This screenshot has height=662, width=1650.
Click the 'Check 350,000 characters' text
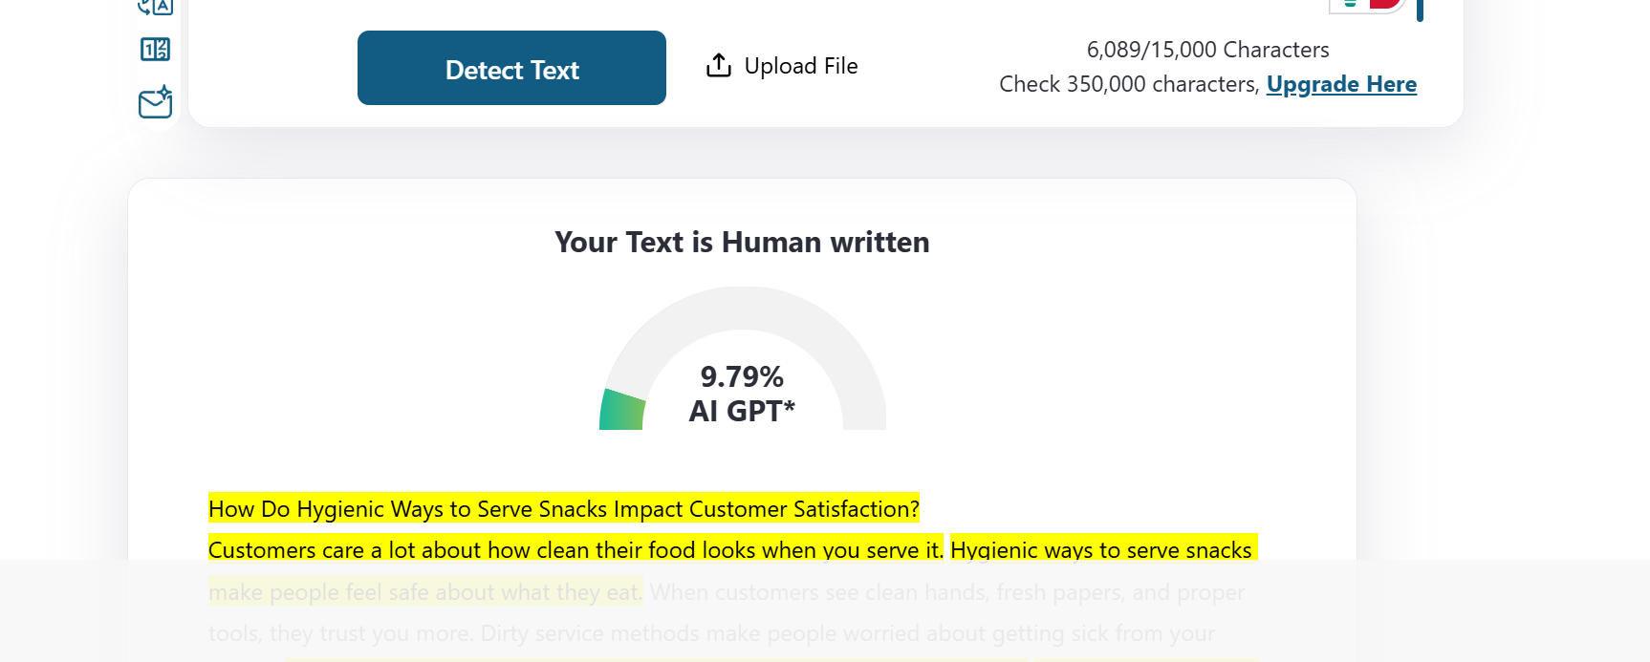[x=1128, y=84]
